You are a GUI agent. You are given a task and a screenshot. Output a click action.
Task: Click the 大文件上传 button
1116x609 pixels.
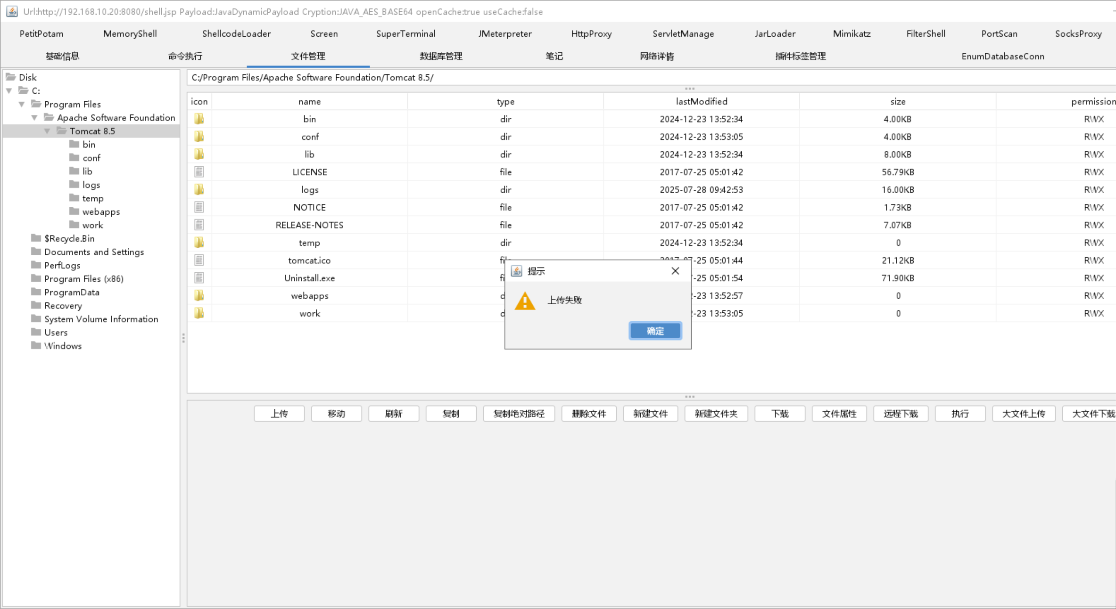[x=1023, y=414]
